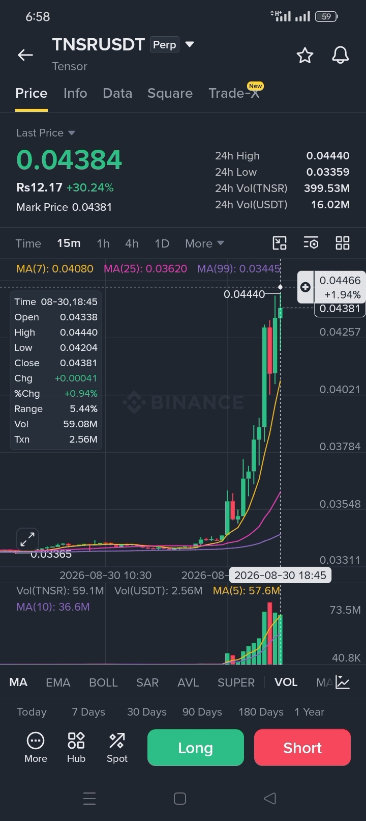Image resolution: width=366 pixels, height=821 pixels.
Task: Open price alert bell icon
Action: (x=341, y=55)
